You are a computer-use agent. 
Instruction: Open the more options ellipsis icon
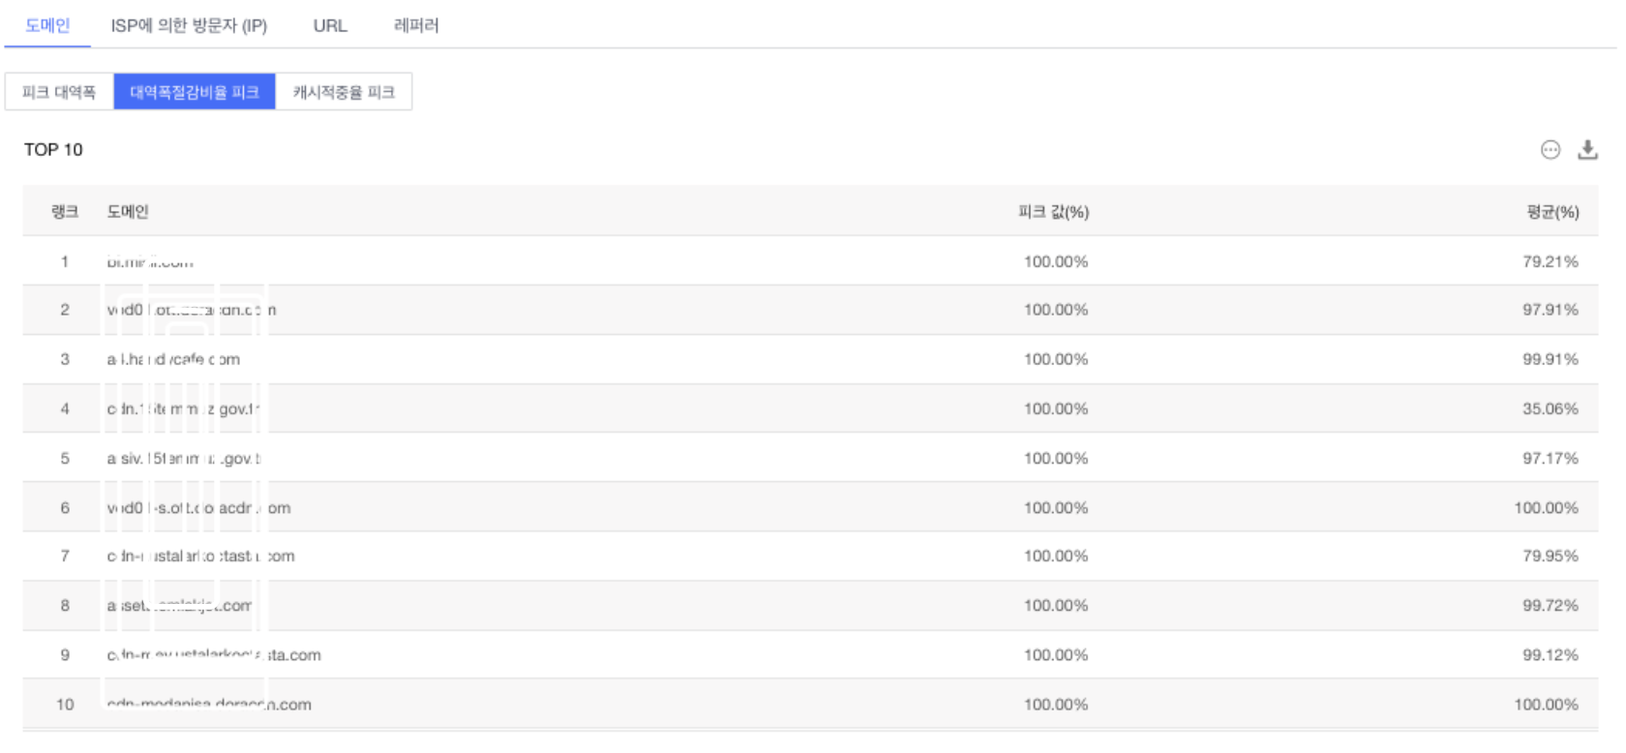[x=1551, y=150]
